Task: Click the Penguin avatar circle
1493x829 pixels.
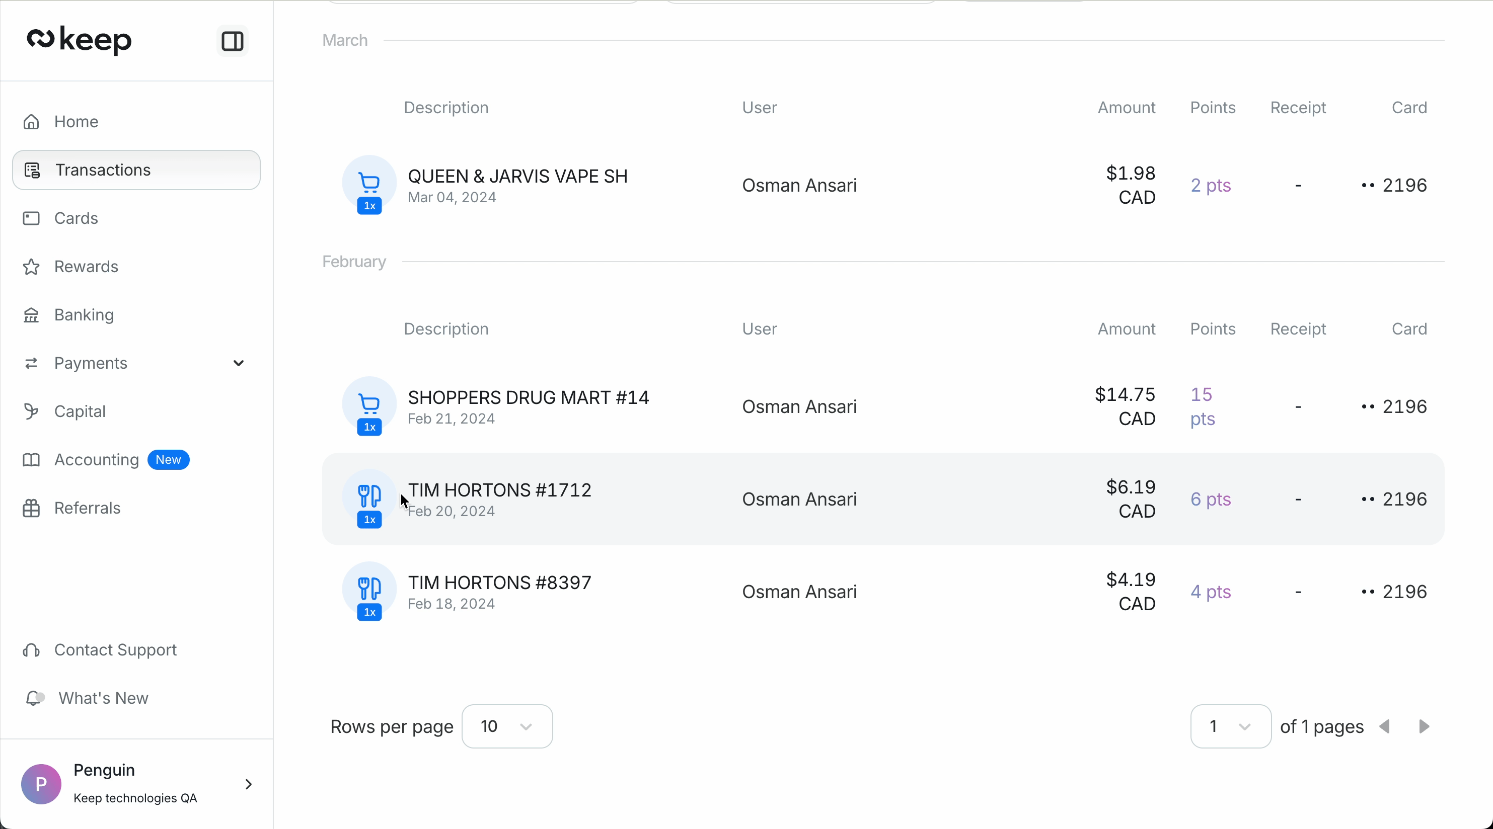Action: pos(41,784)
